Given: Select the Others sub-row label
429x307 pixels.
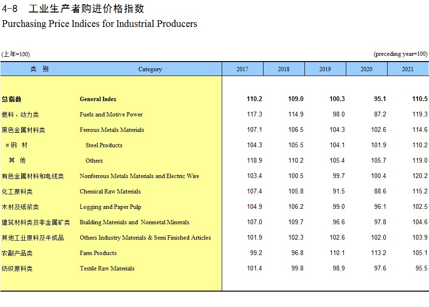Looking at the screenshot, I should point(94,161).
